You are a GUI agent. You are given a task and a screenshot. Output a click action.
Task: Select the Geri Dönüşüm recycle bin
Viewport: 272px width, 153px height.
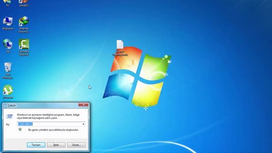[8, 71]
